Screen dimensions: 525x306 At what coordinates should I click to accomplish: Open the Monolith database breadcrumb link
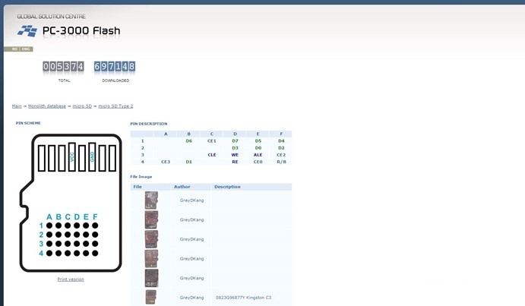47,106
